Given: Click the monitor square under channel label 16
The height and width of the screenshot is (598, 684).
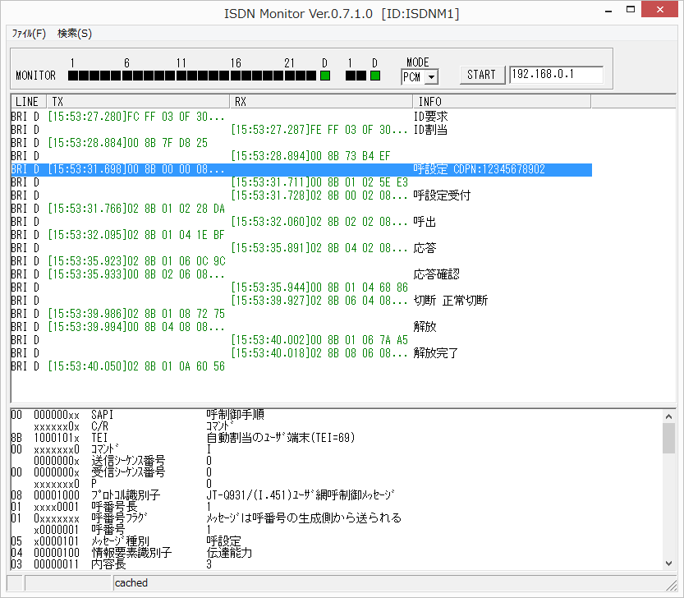Looking at the screenshot, I should (236, 76).
